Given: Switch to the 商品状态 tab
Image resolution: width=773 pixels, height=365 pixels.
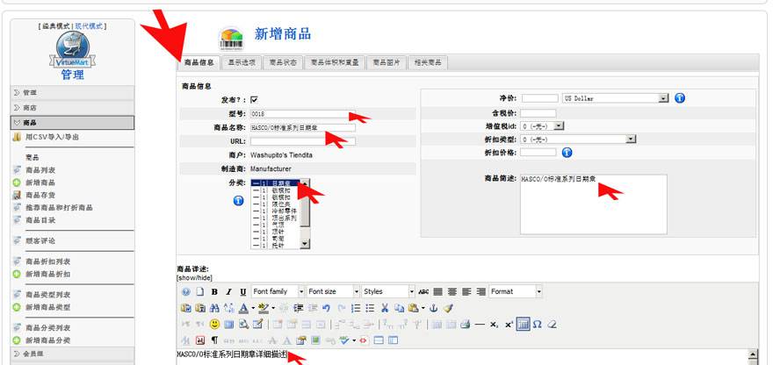Looking at the screenshot, I should 283,62.
